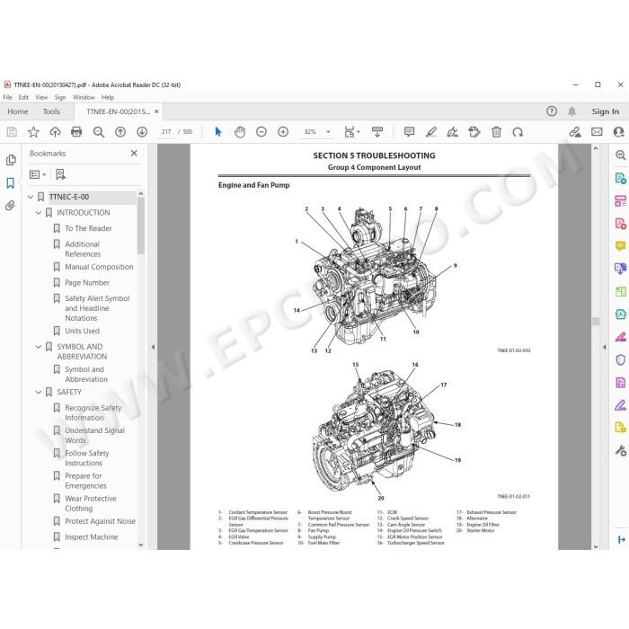Choose the selection arrow tool

[218, 131]
